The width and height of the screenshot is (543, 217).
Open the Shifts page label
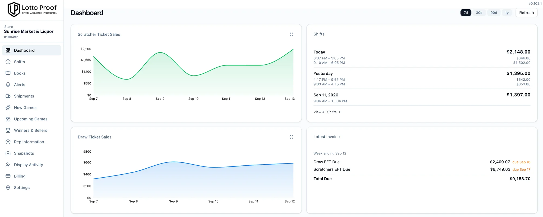click(x=19, y=62)
